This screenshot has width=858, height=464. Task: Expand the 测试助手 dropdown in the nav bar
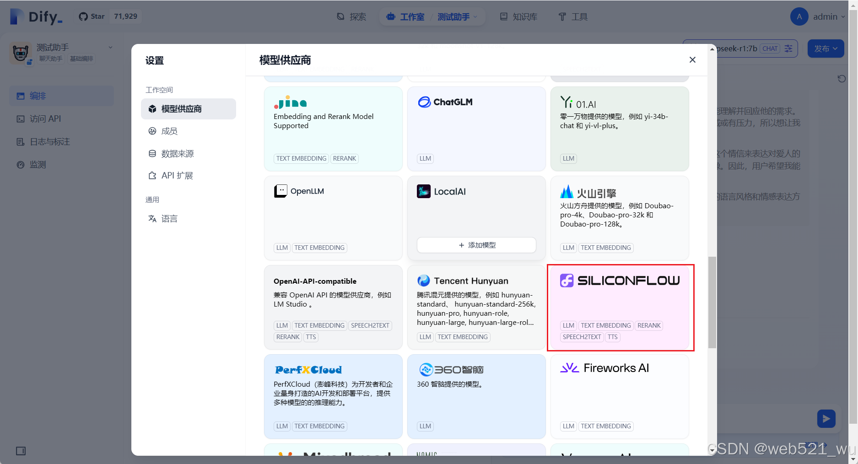tap(458, 17)
